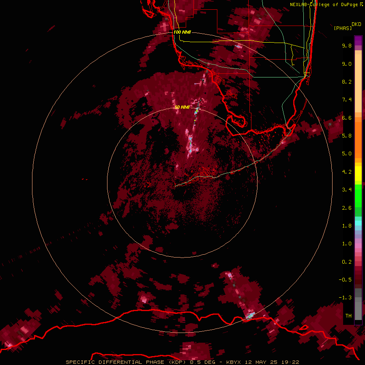Pick the cyan segment of the color bar

pos(358,223)
